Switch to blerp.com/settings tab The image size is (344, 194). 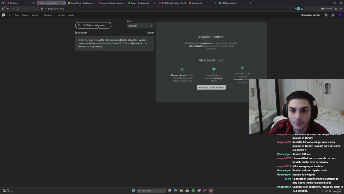[112, 3]
